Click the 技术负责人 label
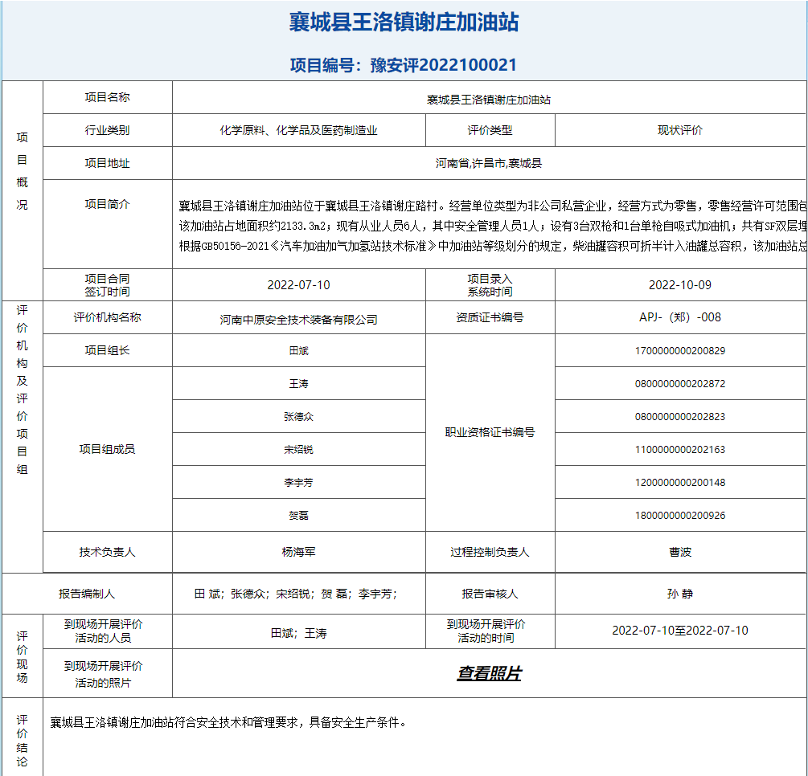 pos(107,552)
